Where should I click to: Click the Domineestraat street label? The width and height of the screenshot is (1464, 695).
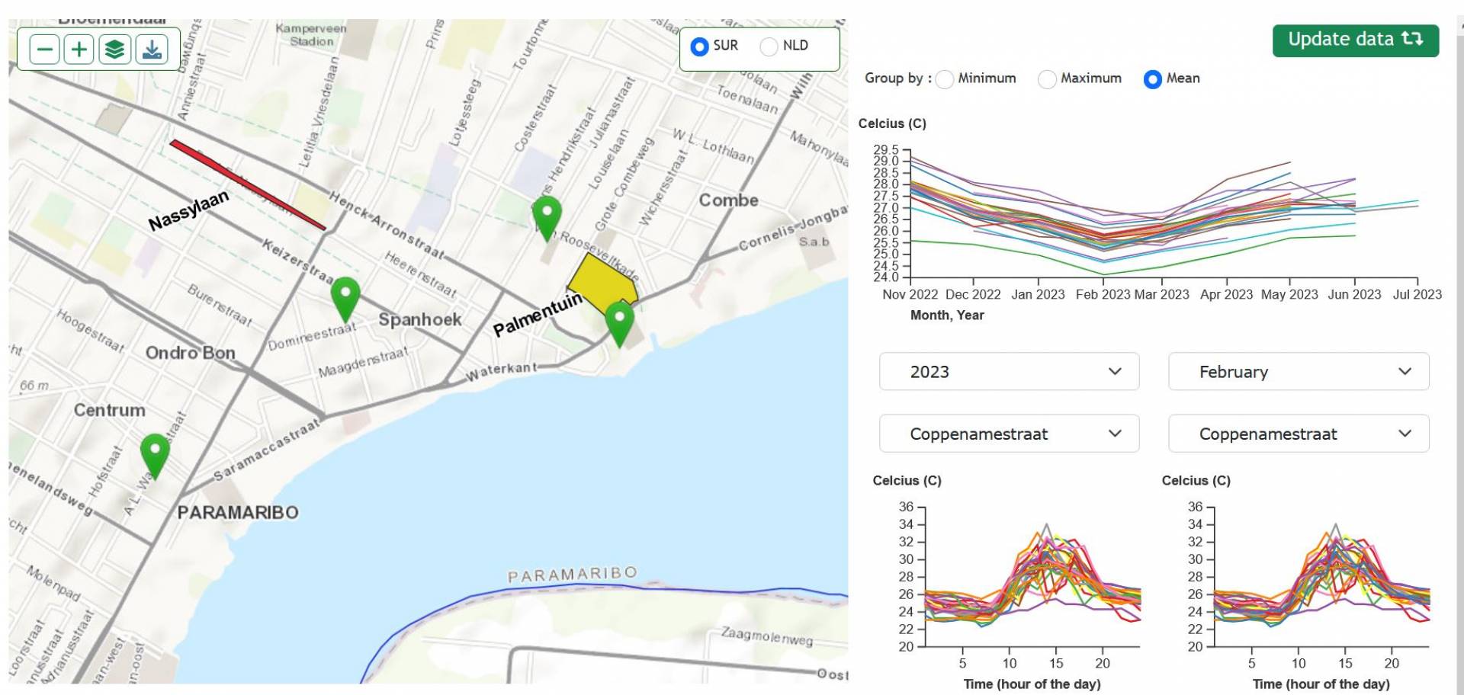click(312, 336)
